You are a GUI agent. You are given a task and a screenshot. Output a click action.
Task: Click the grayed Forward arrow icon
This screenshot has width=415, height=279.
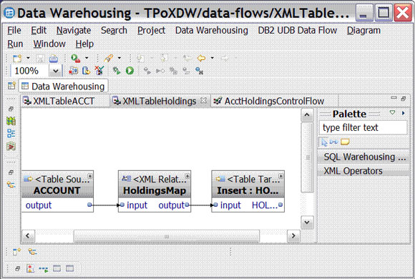225,58
